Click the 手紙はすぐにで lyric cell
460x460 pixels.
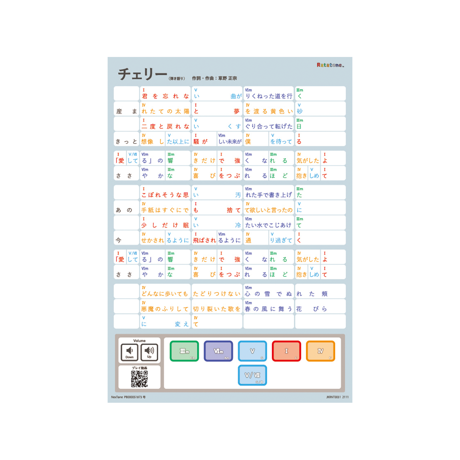point(165,207)
